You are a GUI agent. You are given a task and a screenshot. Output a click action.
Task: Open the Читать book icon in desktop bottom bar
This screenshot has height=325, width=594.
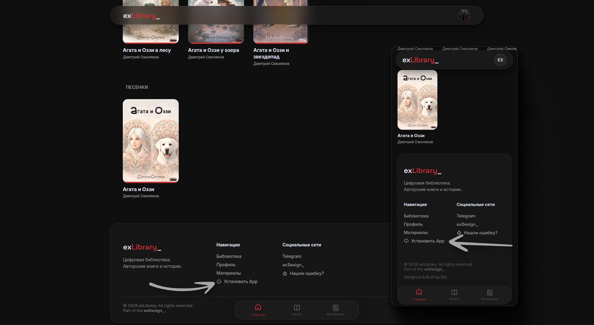297,308
